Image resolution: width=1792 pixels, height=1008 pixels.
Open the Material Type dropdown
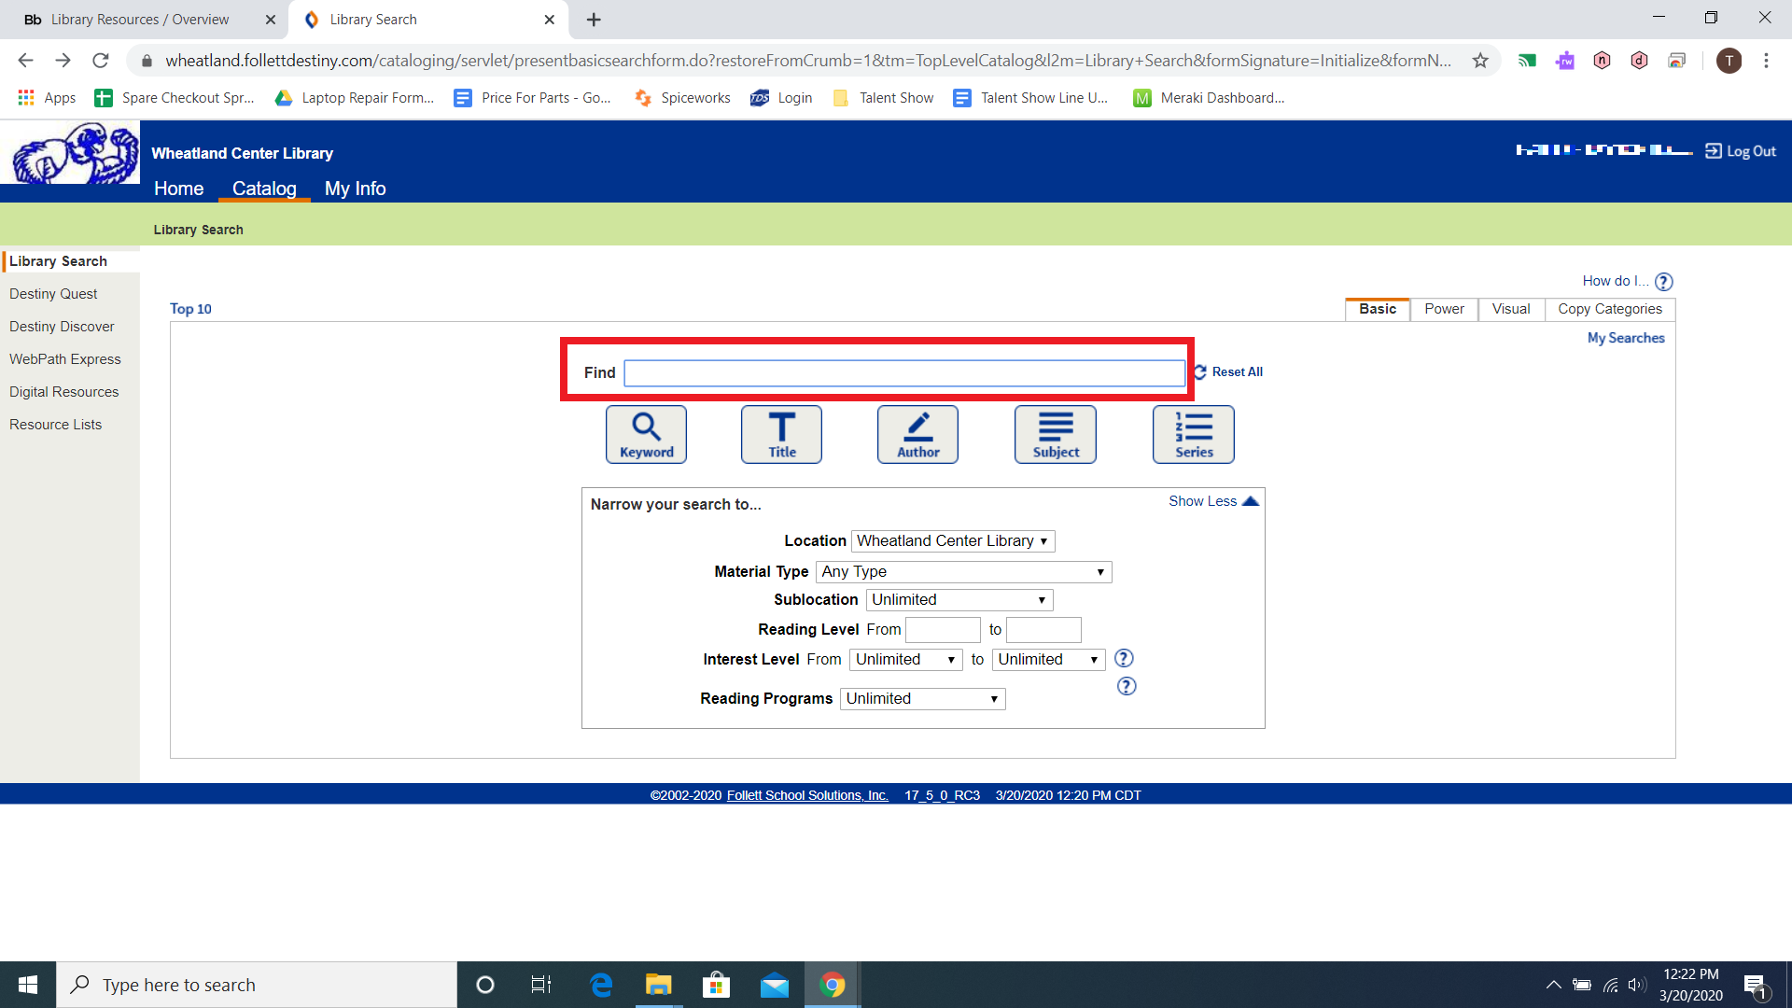[x=963, y=571]
